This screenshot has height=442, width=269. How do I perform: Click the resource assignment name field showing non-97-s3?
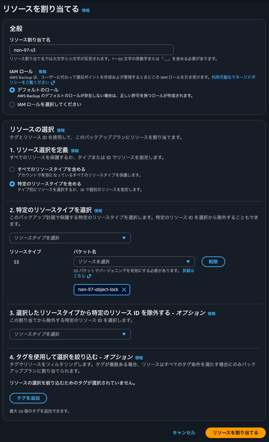(91, 50)
